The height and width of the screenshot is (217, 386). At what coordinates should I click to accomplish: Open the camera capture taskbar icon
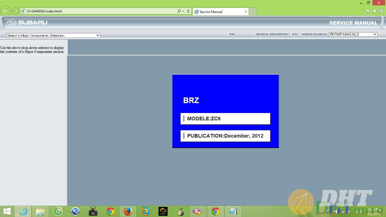[93, 211]
